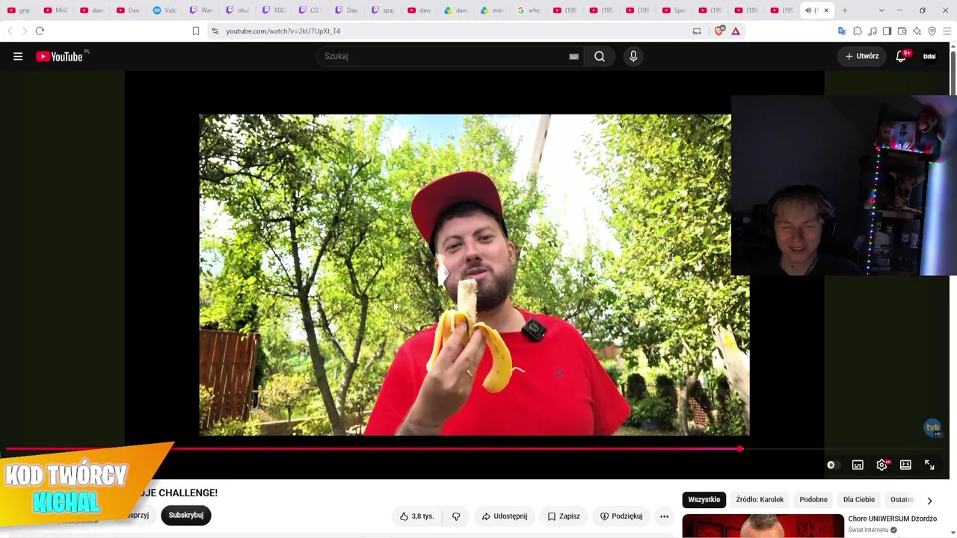Viewport: 957px width, 538px height.
Task: Open the account avatar menu
Action: (x=929, y=56)
